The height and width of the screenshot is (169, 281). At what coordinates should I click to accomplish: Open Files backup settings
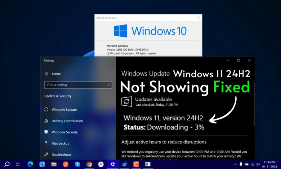[60, 143]
